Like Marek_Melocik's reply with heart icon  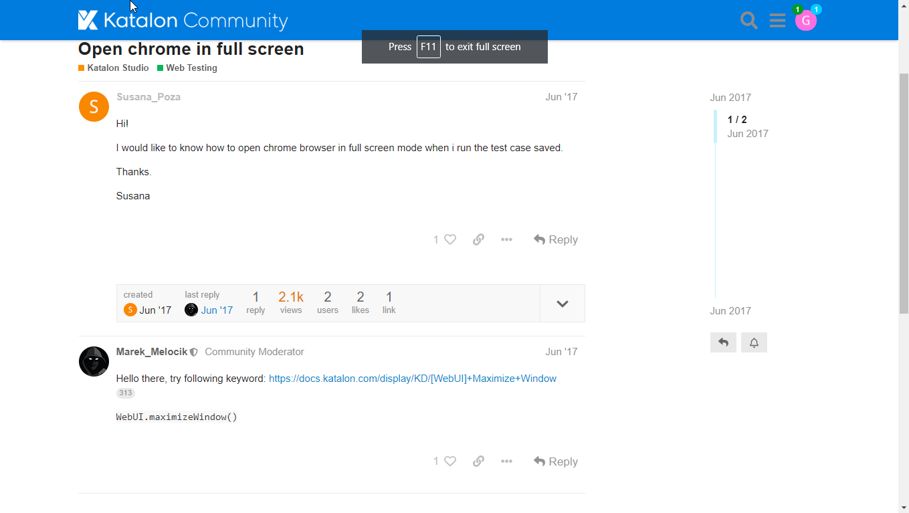pos(450,461)
